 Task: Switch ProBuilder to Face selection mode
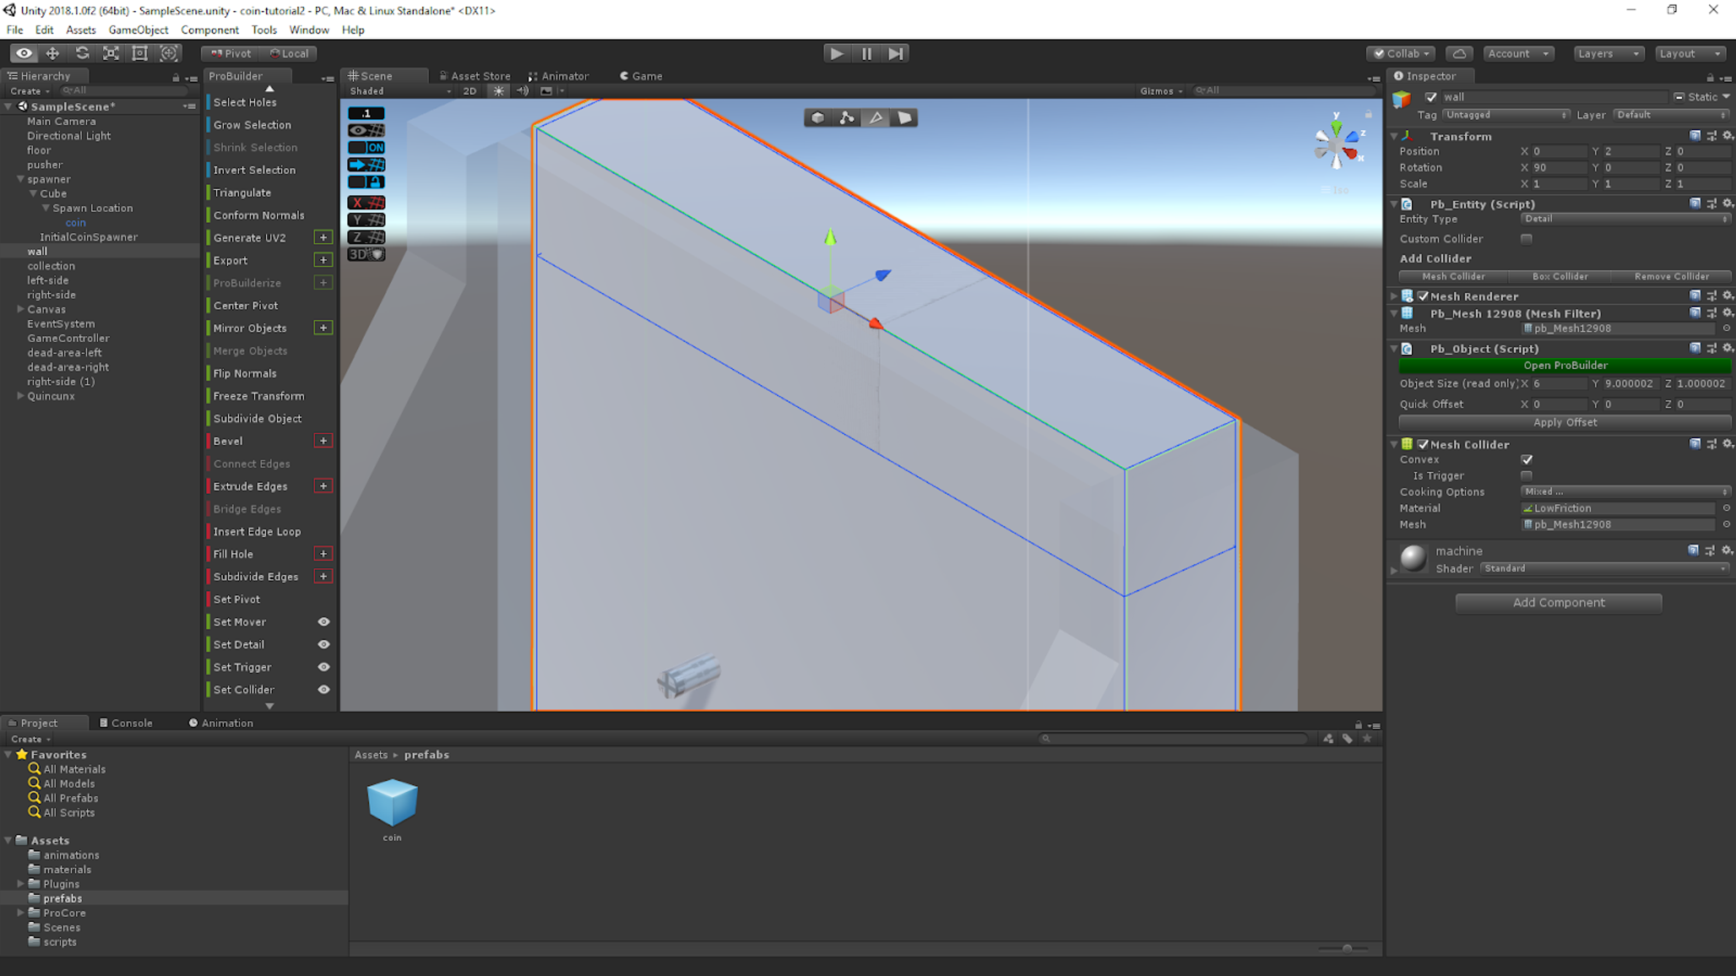coord(904,118)
